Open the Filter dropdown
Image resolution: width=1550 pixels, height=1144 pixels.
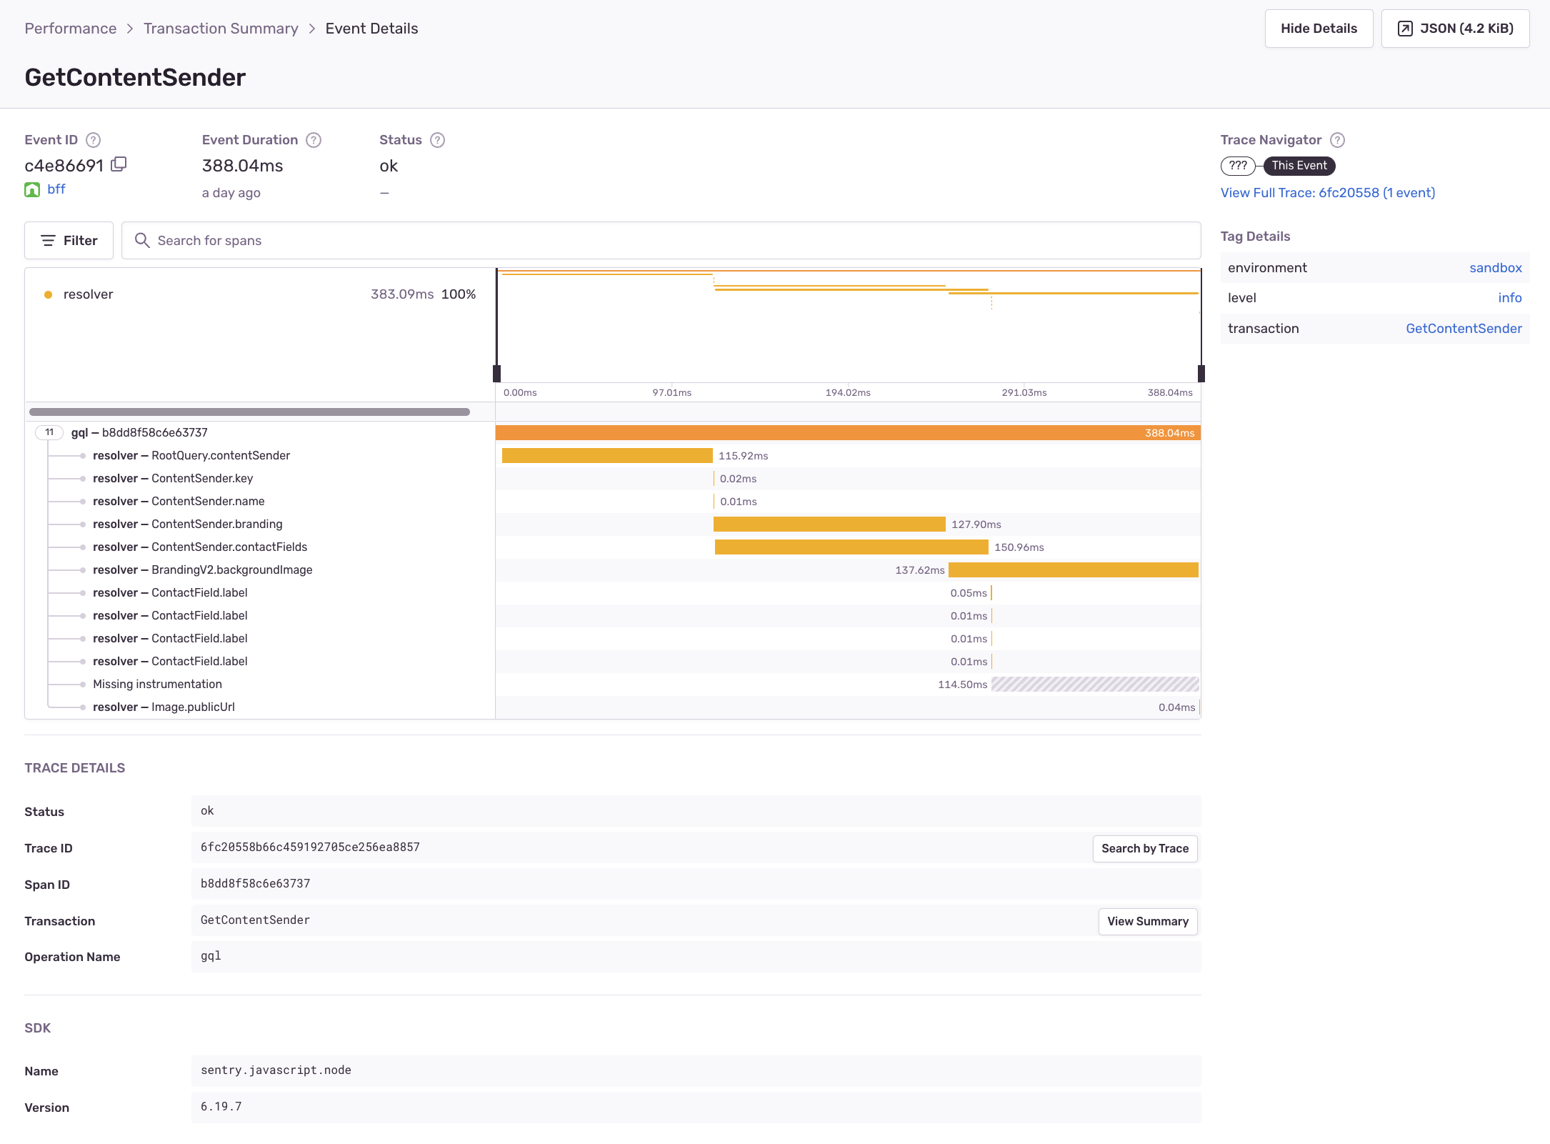69,241
